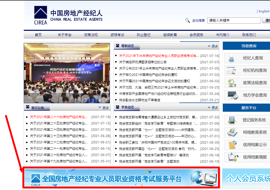Viewport: 270px width, 190px height.
Task: Open 关于2021年第二十批房地产经纪专业人 notice
Action: tap(59, 155)
